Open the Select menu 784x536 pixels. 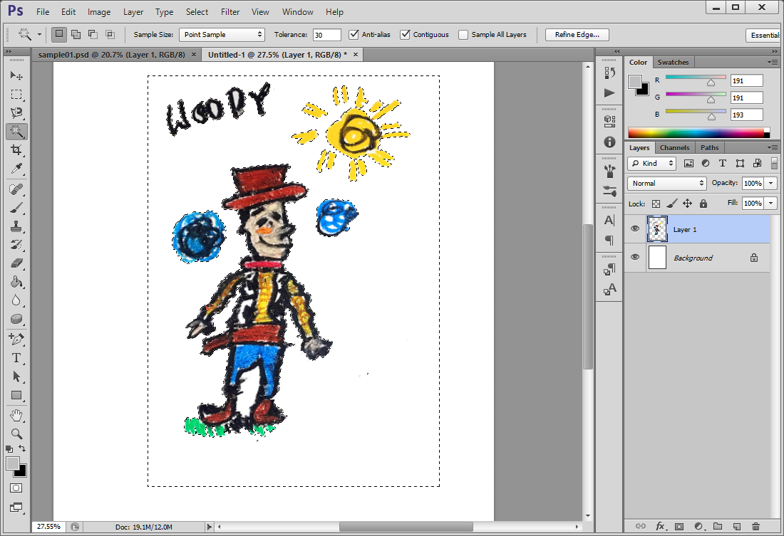point(197,11)
